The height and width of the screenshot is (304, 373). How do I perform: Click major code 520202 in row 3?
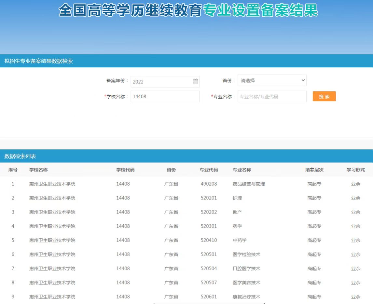pyautogui.click(x=209, y=212)
